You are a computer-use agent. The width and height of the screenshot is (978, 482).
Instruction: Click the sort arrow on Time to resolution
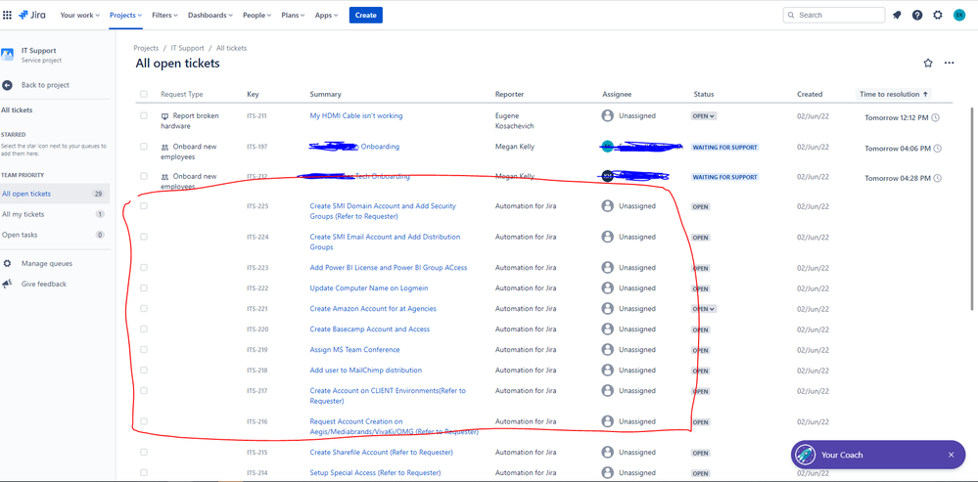[x=925, y=94]
